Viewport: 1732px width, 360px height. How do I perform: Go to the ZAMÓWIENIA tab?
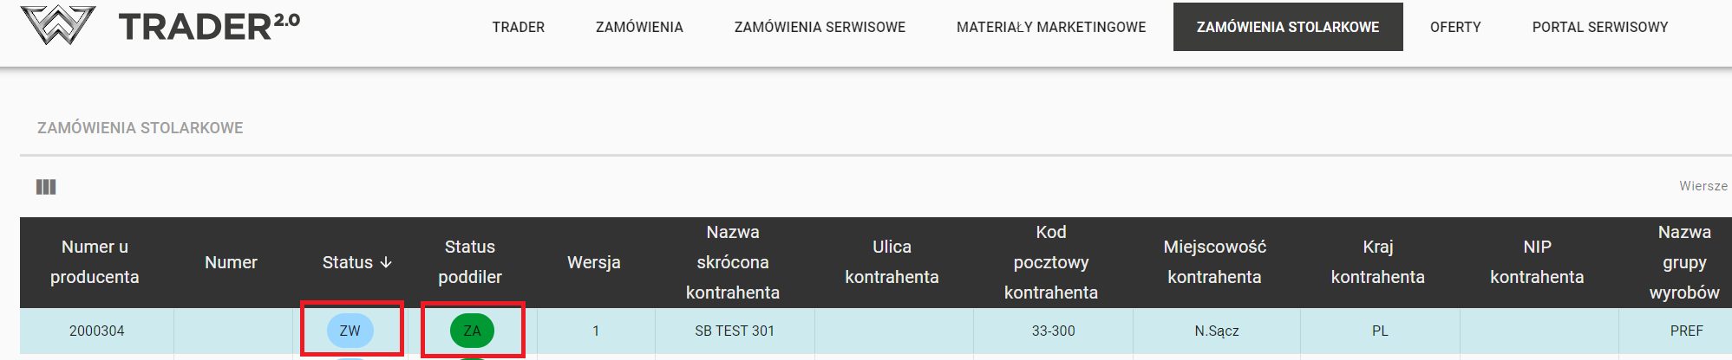tap(639, 27)
